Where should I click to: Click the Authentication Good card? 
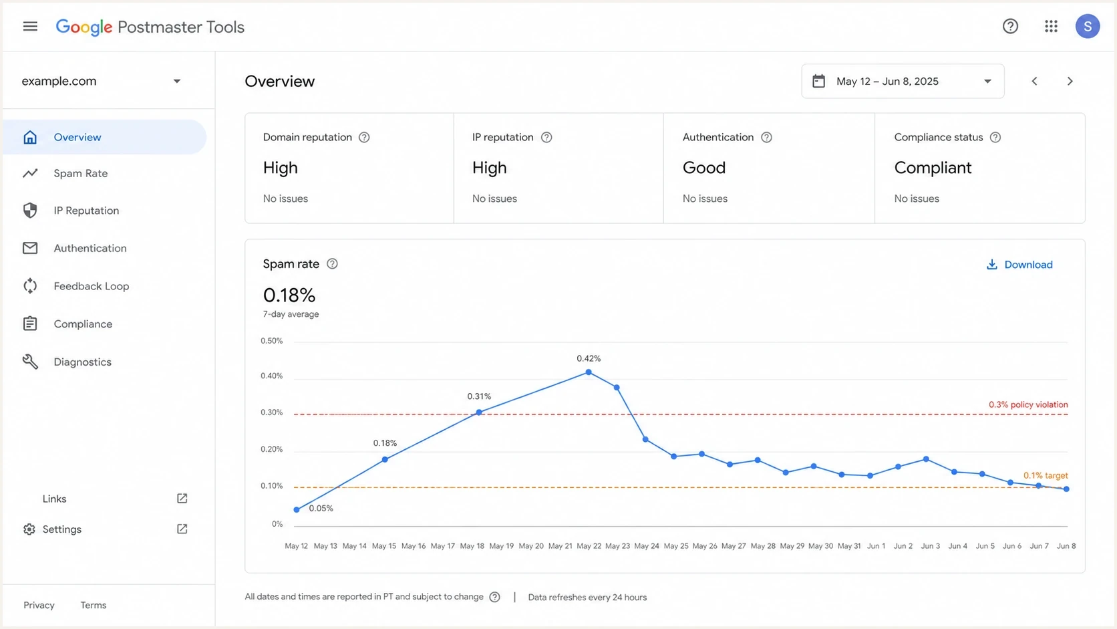pos(769,168)
